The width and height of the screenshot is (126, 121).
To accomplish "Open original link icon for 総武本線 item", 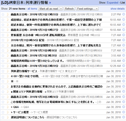I will point(124,25).
